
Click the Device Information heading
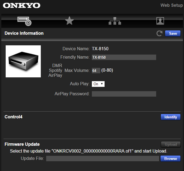tap(24, 33)
